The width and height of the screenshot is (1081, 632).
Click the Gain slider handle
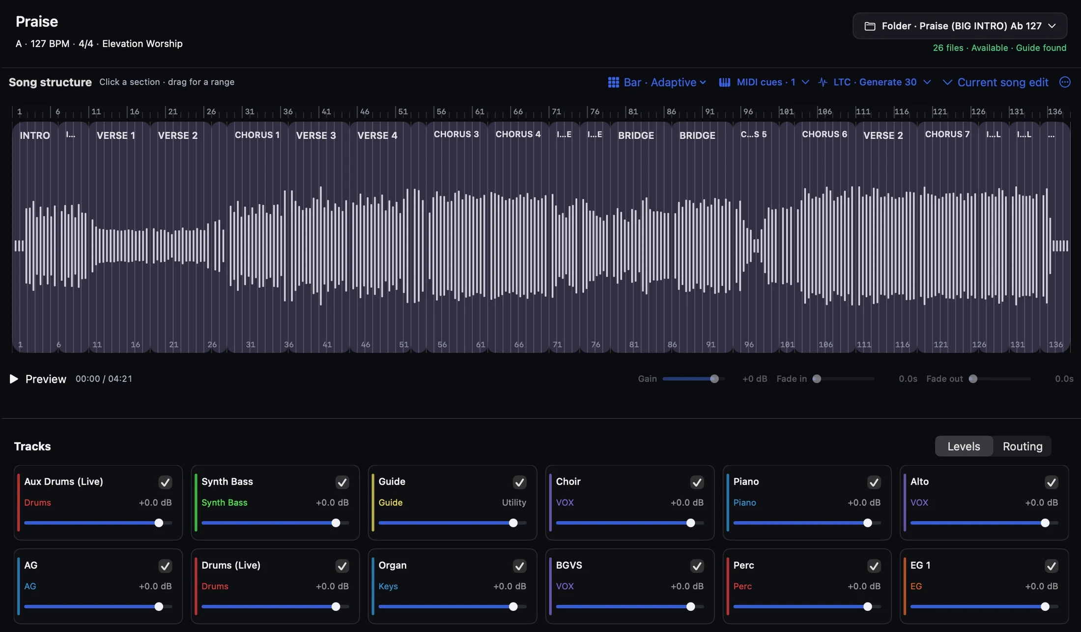tap(714, 379)
